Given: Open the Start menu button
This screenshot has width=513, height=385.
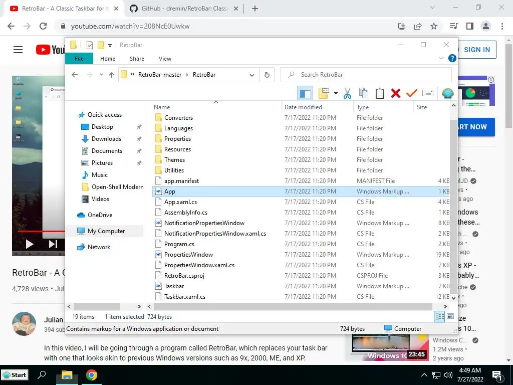Looking at the screenshot, I should click(x=15, y=375).
